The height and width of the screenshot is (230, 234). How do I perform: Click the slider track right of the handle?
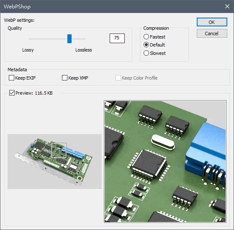pos(78,39)
